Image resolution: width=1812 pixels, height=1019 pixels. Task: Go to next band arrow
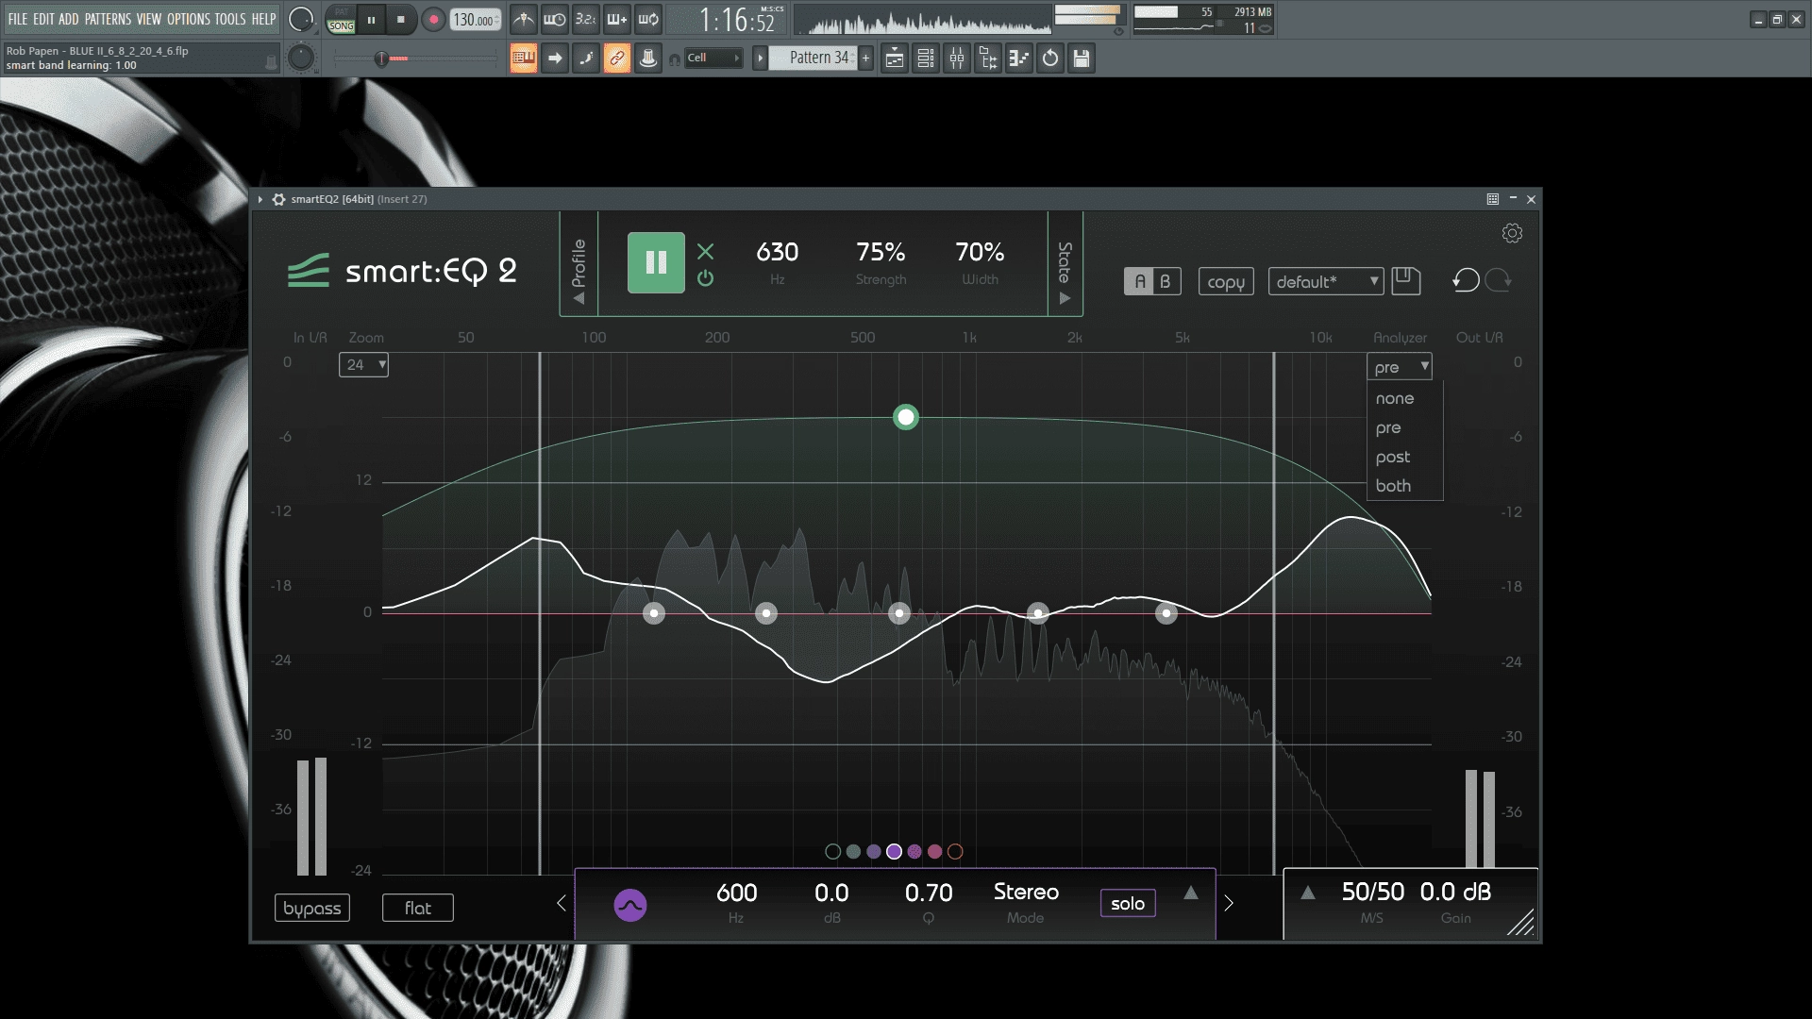(1229, 903)
